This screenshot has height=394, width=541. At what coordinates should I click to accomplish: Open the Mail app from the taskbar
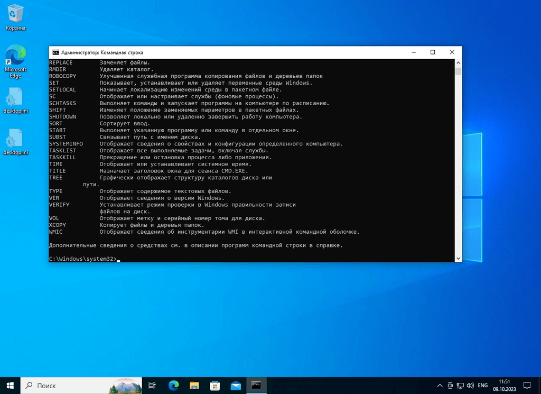[236, 386]
